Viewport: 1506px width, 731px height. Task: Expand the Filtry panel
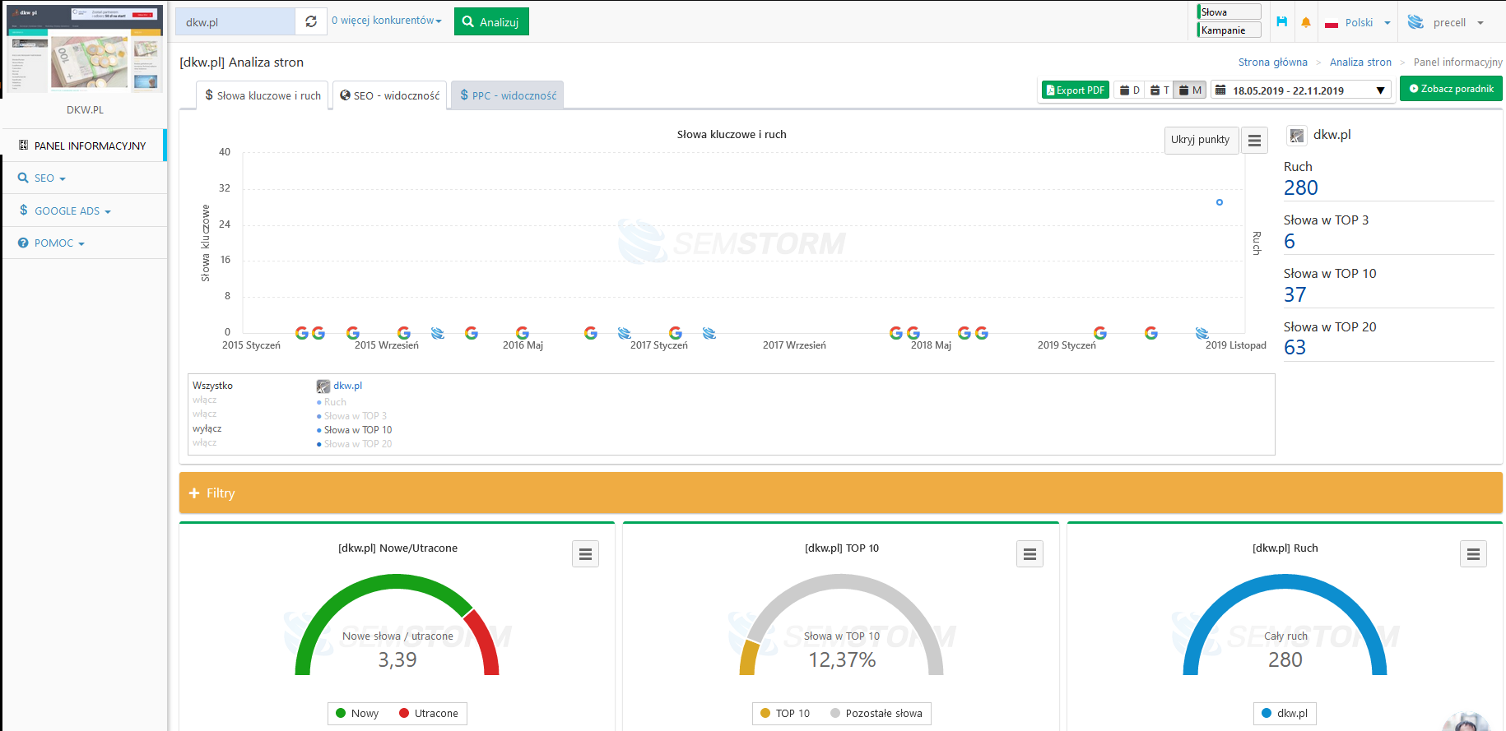(841, 493)
